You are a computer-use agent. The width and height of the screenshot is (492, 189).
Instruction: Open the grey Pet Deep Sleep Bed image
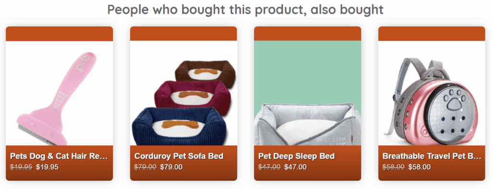click(307, 93)
